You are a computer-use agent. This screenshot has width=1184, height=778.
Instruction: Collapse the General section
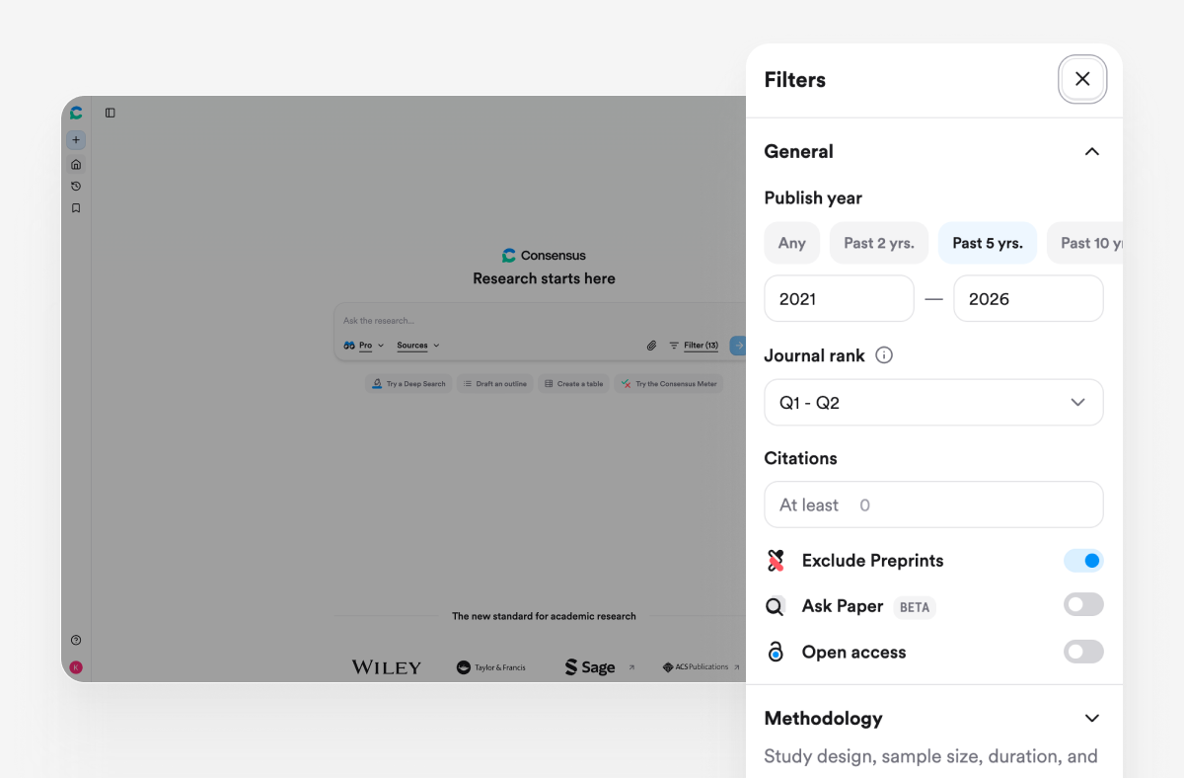coord(1091,151)
